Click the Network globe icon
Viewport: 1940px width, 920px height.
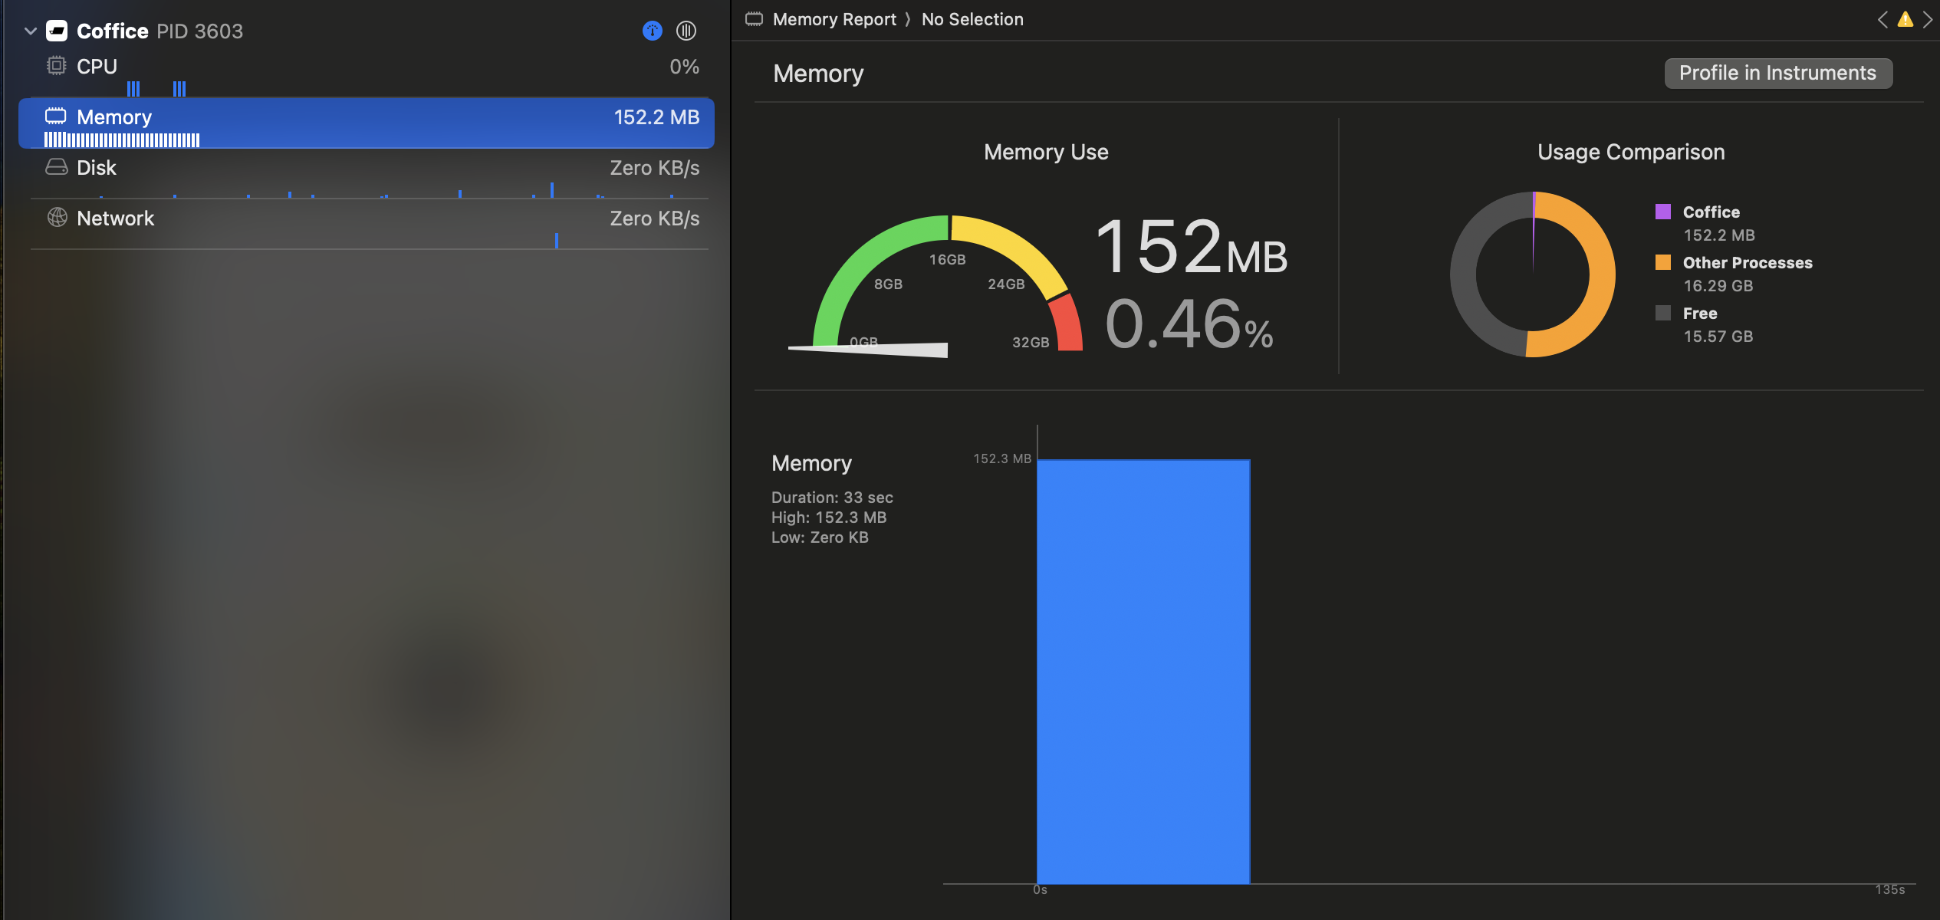tap(57, 218)
